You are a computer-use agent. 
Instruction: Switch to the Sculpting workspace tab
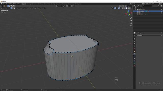pos(34,4)
